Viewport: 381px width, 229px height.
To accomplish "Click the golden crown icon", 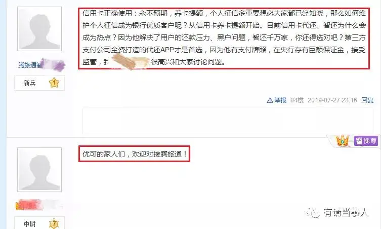I will pos(343,140).
